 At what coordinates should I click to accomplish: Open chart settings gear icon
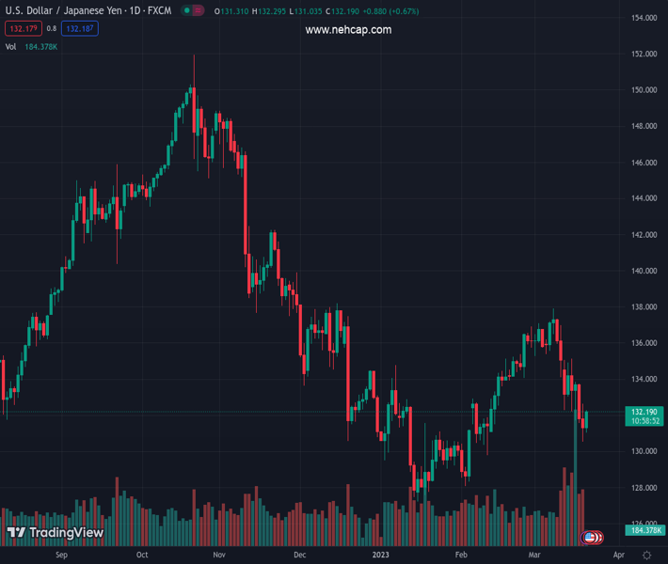(x=646, y=556)
